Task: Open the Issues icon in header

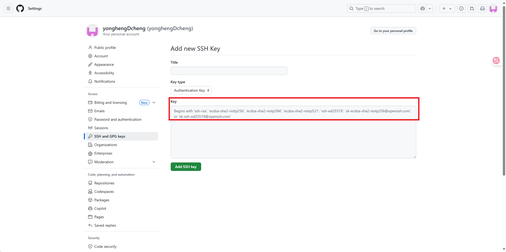Action: 461,8
